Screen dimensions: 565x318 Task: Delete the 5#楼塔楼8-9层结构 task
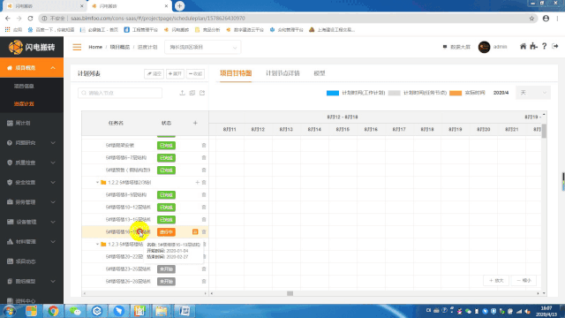pyautogui.click(x=204, y=194)
